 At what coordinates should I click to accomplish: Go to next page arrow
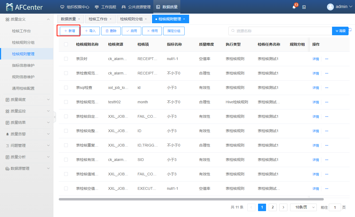[x=283, y=207]
